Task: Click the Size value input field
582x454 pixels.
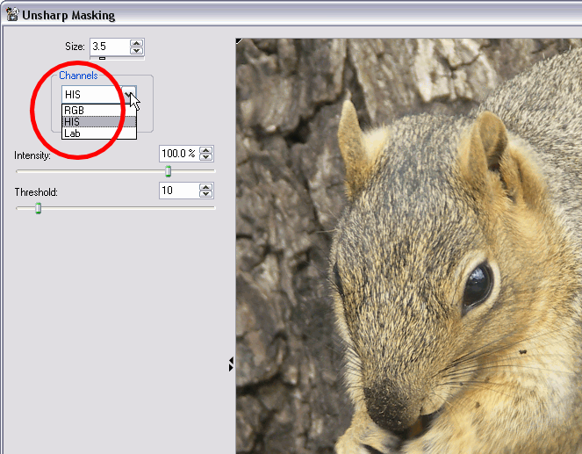Action: pos(108,47)
